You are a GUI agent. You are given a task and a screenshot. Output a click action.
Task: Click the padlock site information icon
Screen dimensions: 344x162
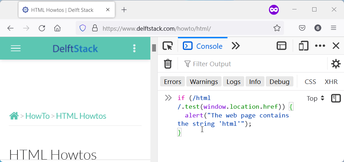coord(95,28)
